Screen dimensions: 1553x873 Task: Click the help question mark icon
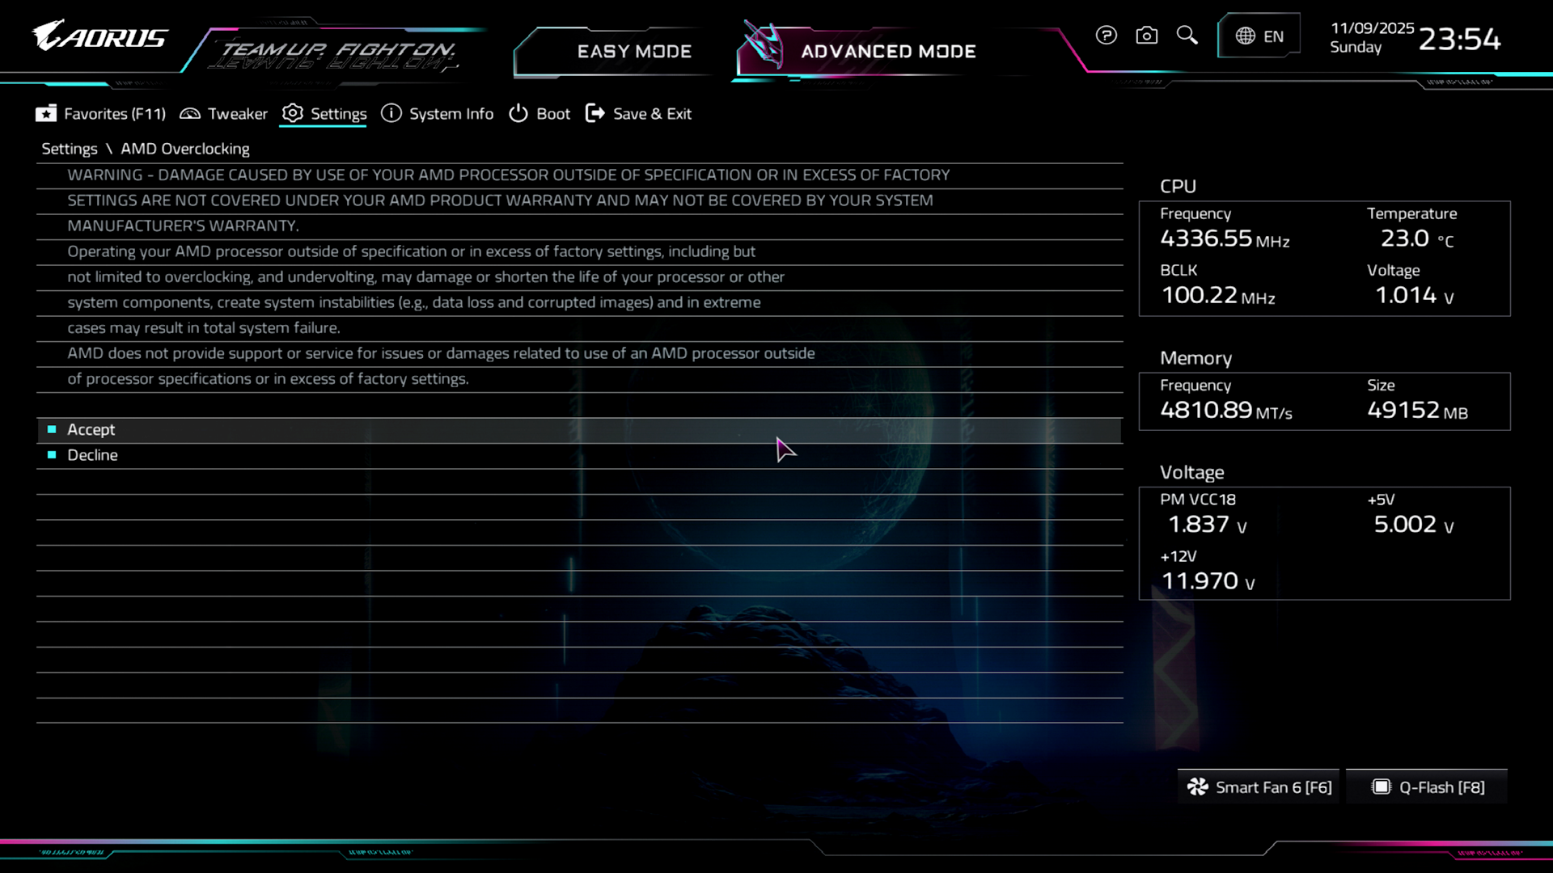pos(1107,36)
